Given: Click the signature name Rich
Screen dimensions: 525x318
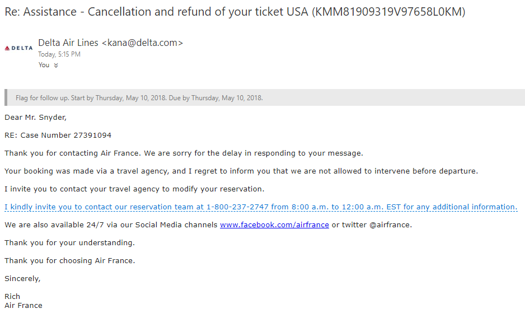Looking at the screenshot, I should point(12,297).
